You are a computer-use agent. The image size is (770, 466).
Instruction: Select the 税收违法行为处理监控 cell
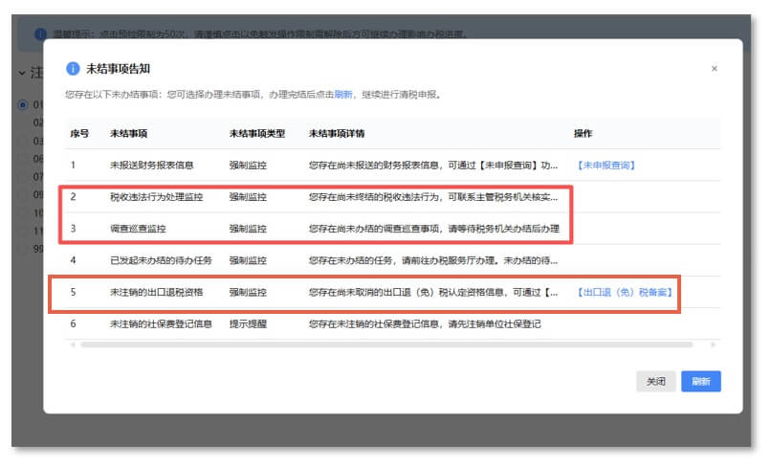coord(156,197)
